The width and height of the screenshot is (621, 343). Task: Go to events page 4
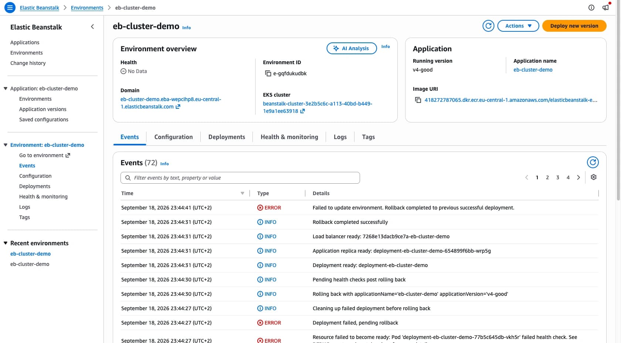pyautogui.click(x=568, y=177)
